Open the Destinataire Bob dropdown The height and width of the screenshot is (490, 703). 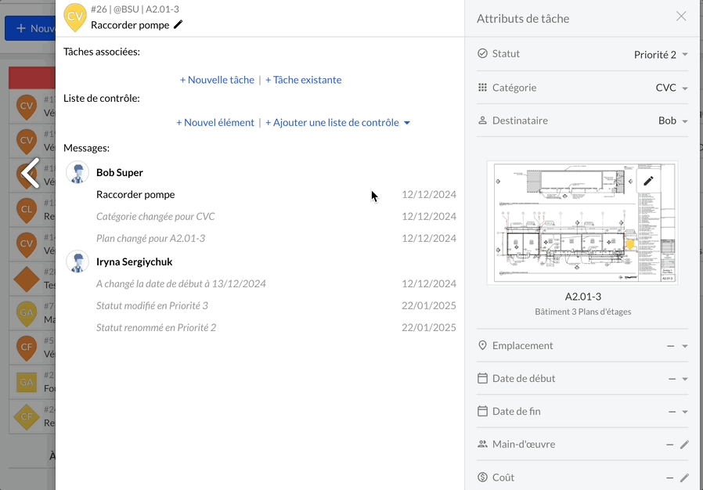(x=673, y=121)
